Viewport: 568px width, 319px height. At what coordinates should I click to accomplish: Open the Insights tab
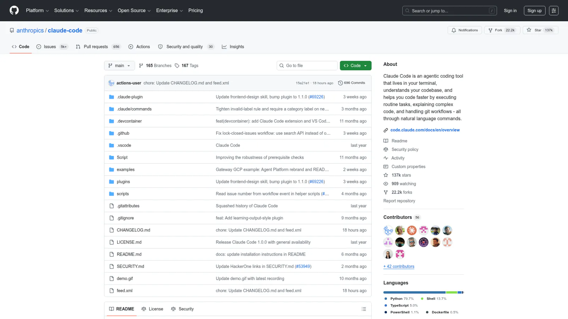click(x=233, y=47)
